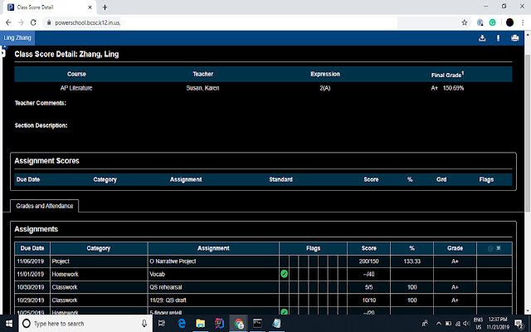Click the exclamation alert icon in the header
Screen dimensions: 531x332
[x=498, y=38]
